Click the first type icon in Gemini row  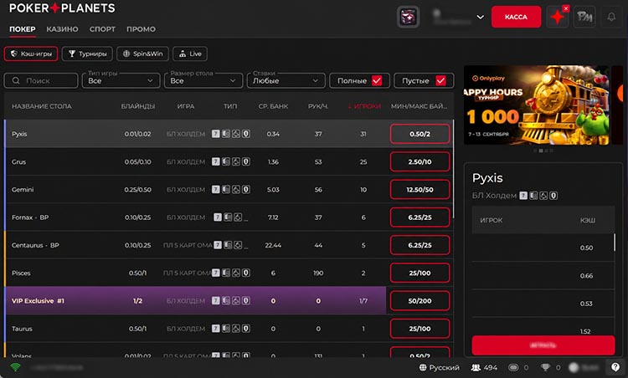[x=216, y=190]
